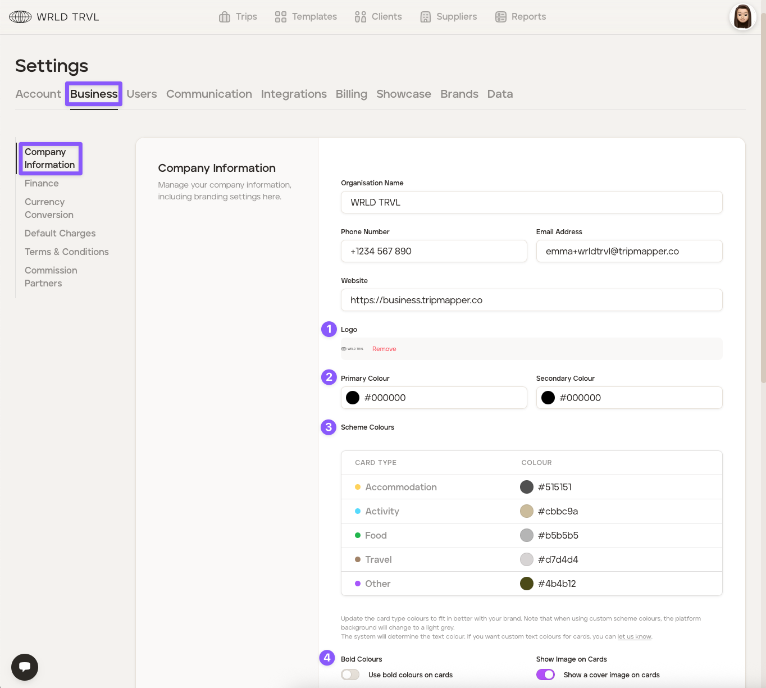Remove the uploaded company logo
Screen dimensions: 766x688
[x=384, y=349]
